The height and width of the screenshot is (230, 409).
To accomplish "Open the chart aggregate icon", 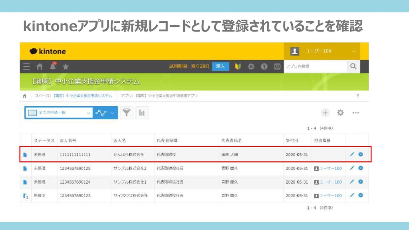I will pyautogui.click(x=142, y=113).
